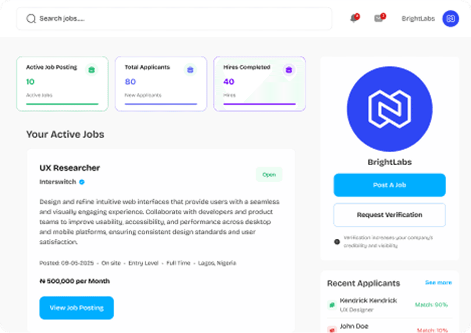Click the Open status badge
Viewport: 471px width, 333px height.
[269, 175]
